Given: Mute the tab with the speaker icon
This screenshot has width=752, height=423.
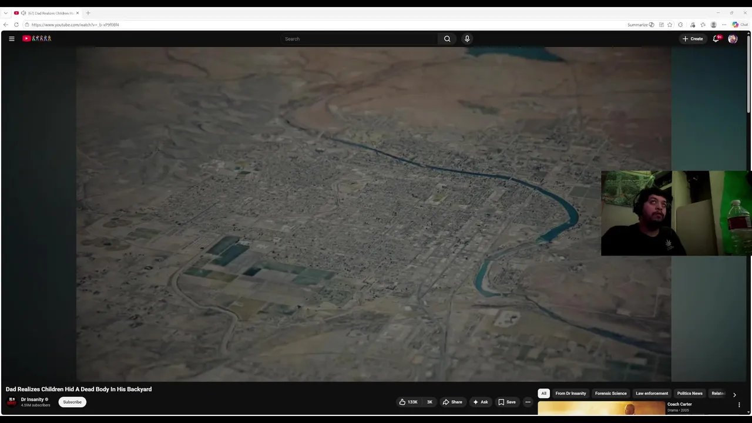Looking at the screenshot, I should pos(23,13).
